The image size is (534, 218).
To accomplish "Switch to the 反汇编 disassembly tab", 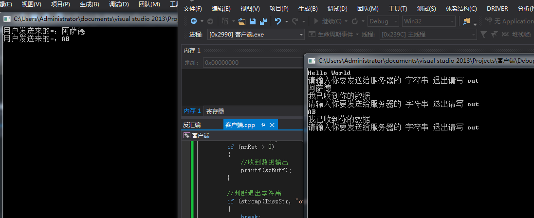I will click(x=192, y=125).
